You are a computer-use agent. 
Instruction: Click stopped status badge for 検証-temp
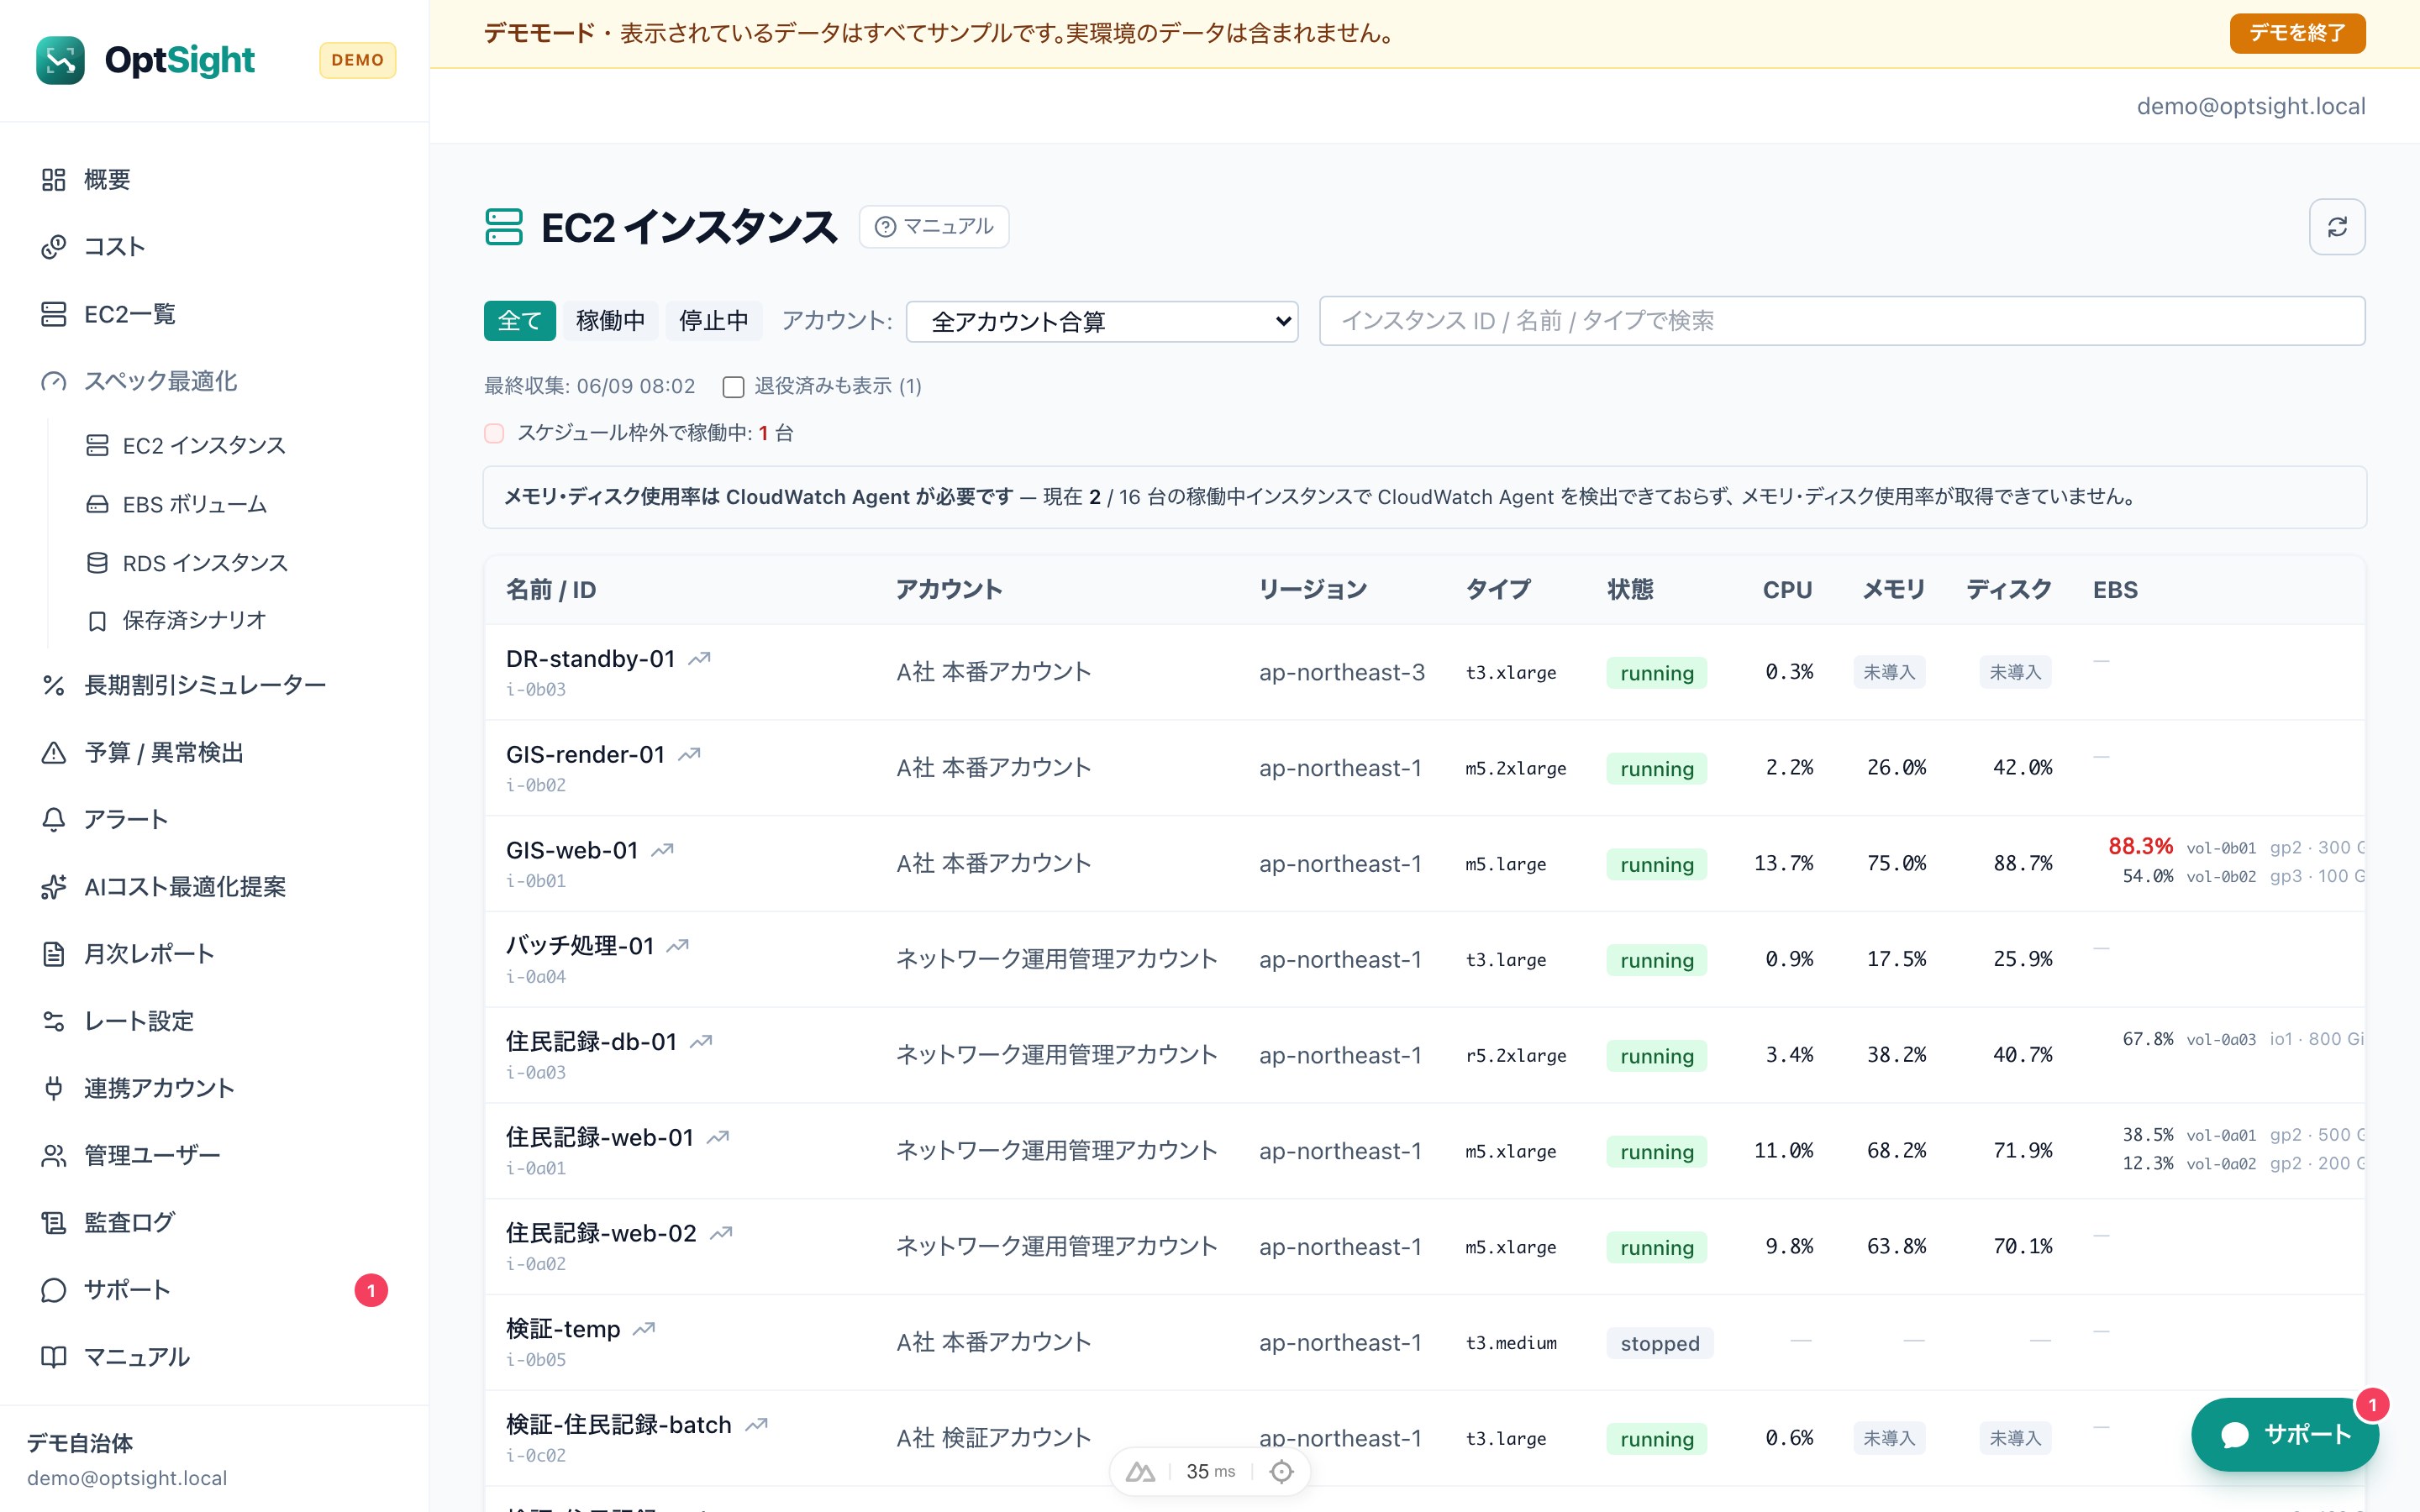tap(1660, 1343)
